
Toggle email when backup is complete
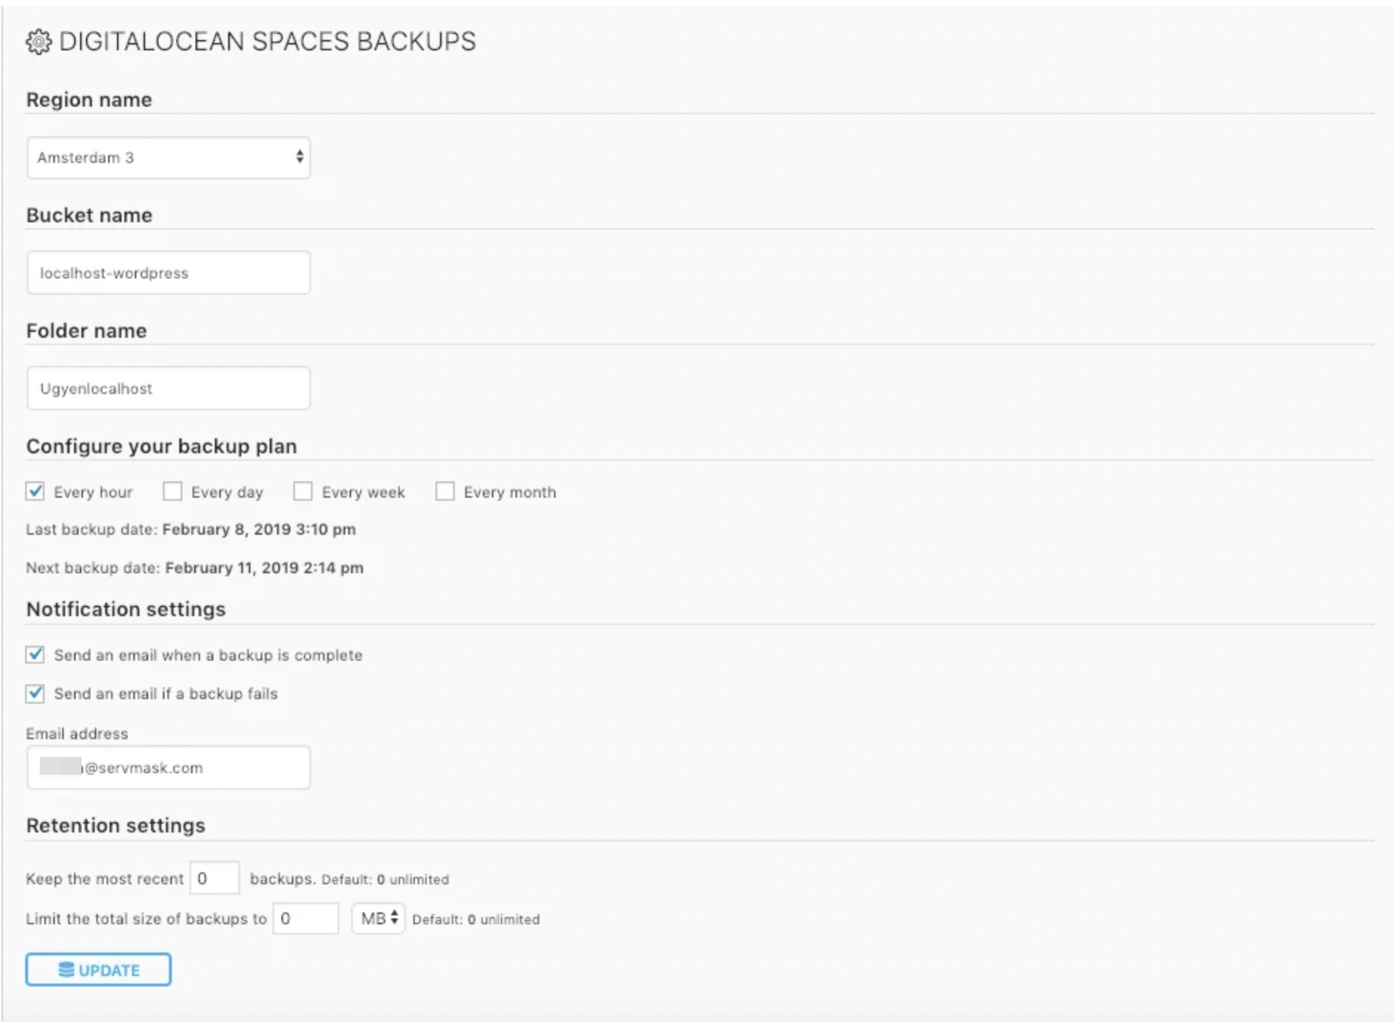35,655
